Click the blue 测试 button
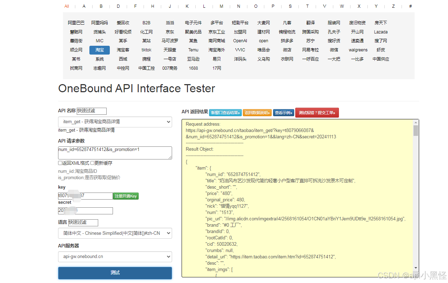The height and width of the screenshot is (283, 448). pyautogui.click(x=115, y=273)
